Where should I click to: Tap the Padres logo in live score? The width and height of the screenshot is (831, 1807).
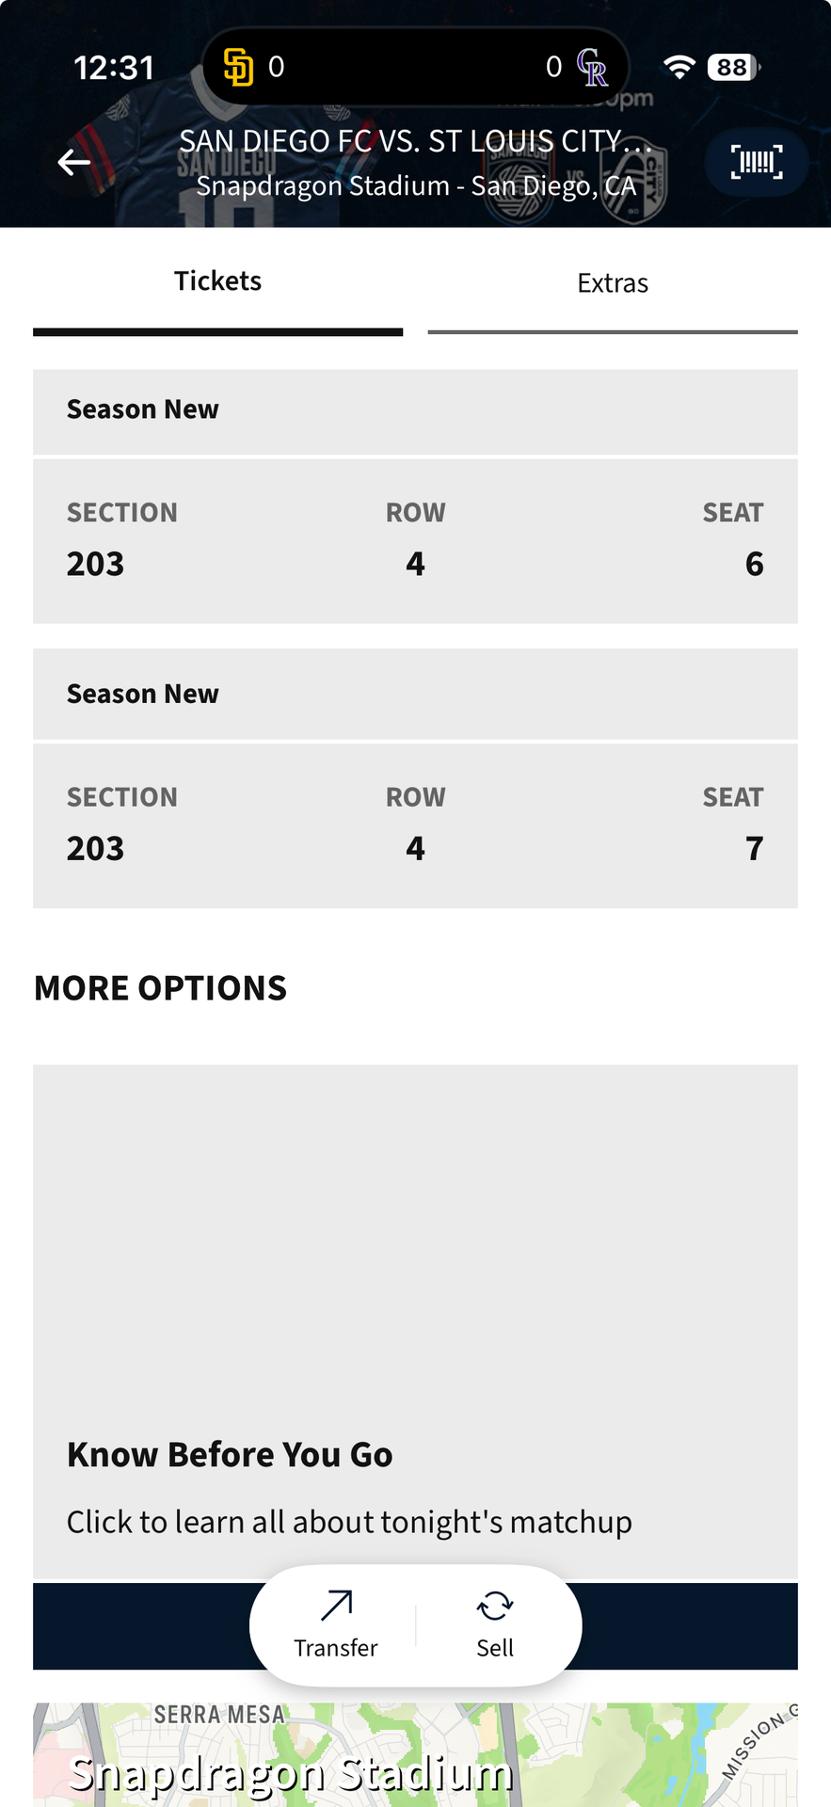(x=239, y=67)
